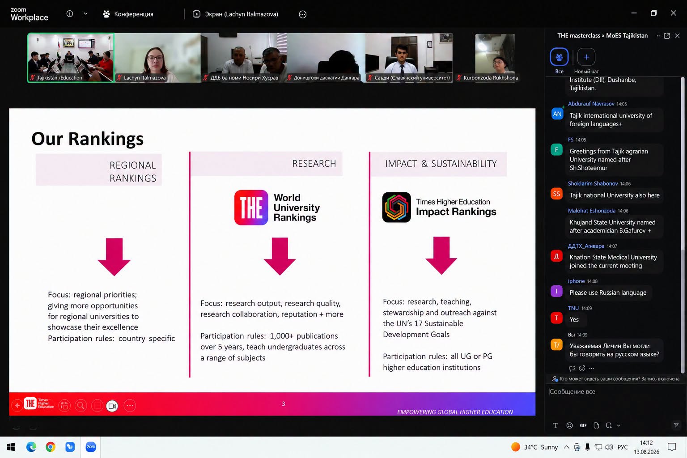The image size is (687, 458).
Task: Show hidden system tray icons
Action: point(566,447)
